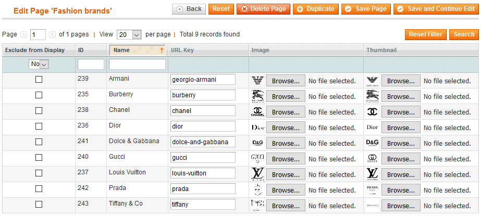This screenshot has width=481, height=216.
Task: Click the Burberry logo in Thumbnail column
Action: pos(373,96)
